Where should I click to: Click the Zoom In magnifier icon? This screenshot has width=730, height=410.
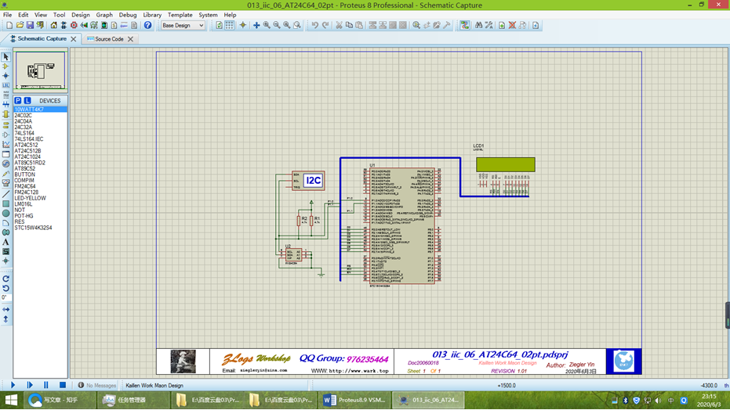[267, 25]
